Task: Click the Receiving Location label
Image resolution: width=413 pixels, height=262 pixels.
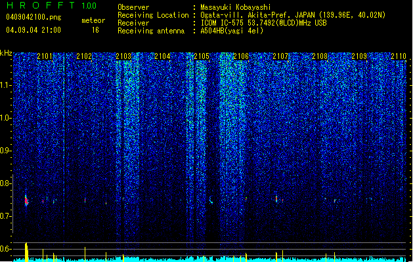Action: point(153,15)
